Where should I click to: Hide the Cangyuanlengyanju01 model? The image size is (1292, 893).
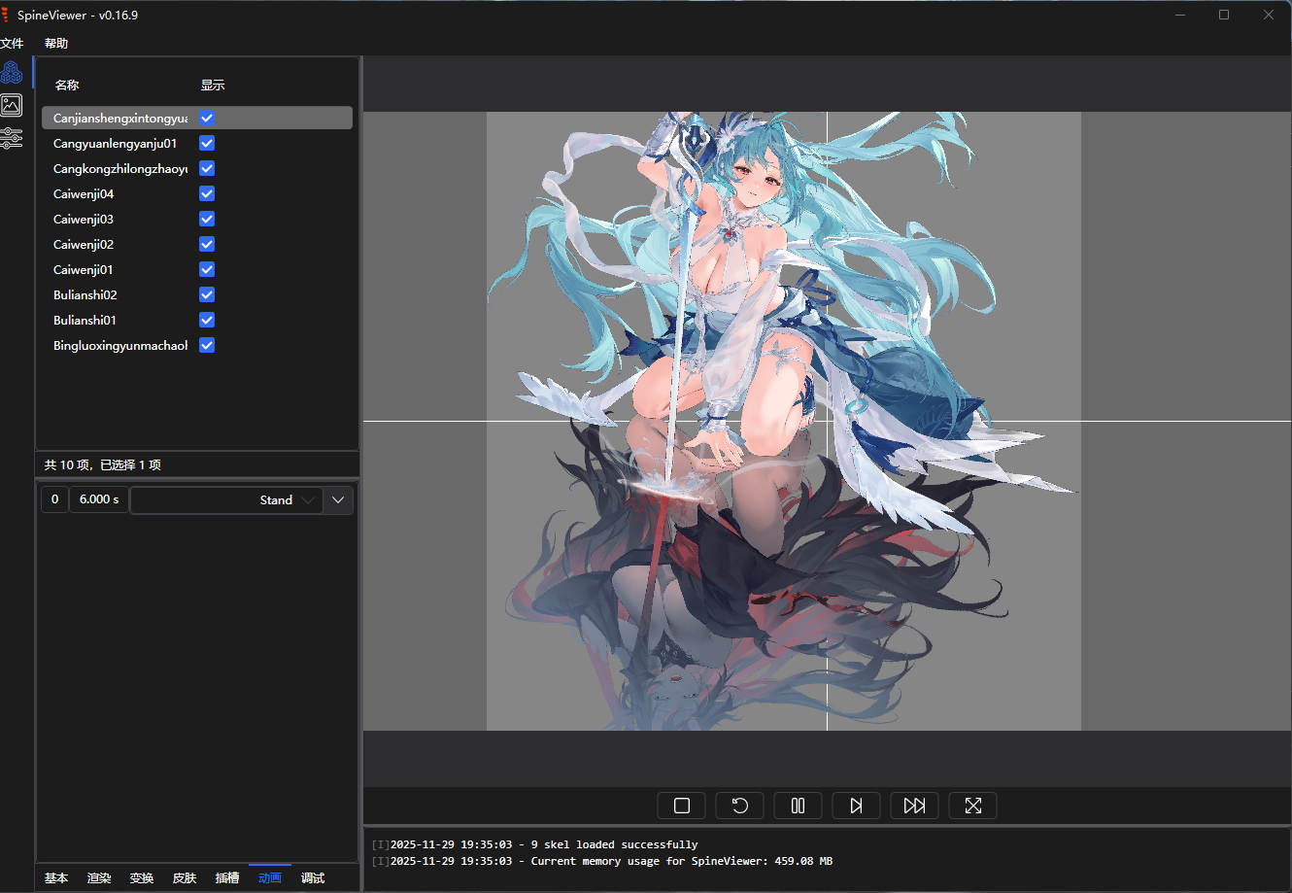point(207,143)
